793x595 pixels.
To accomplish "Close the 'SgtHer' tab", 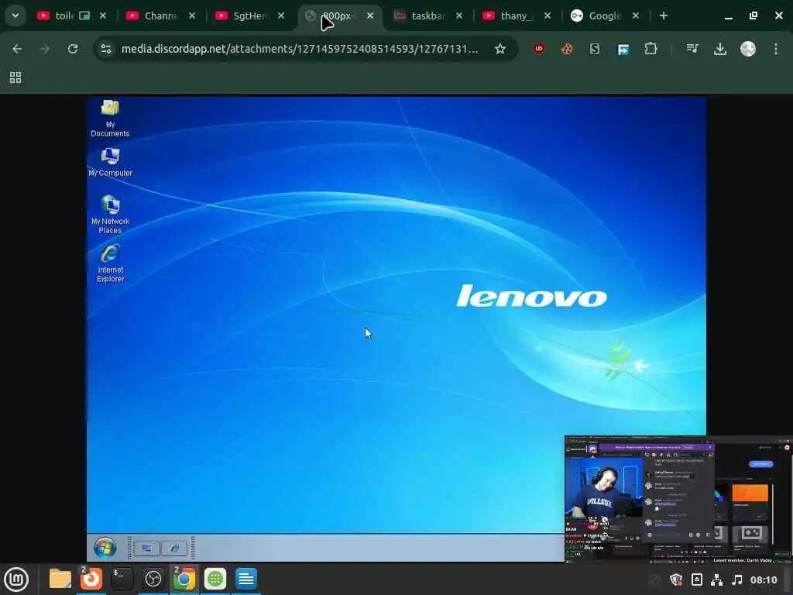I will point(281,15).
